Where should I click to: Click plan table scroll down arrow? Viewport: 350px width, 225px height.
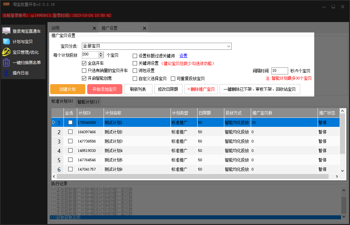[x=342, y=171]
